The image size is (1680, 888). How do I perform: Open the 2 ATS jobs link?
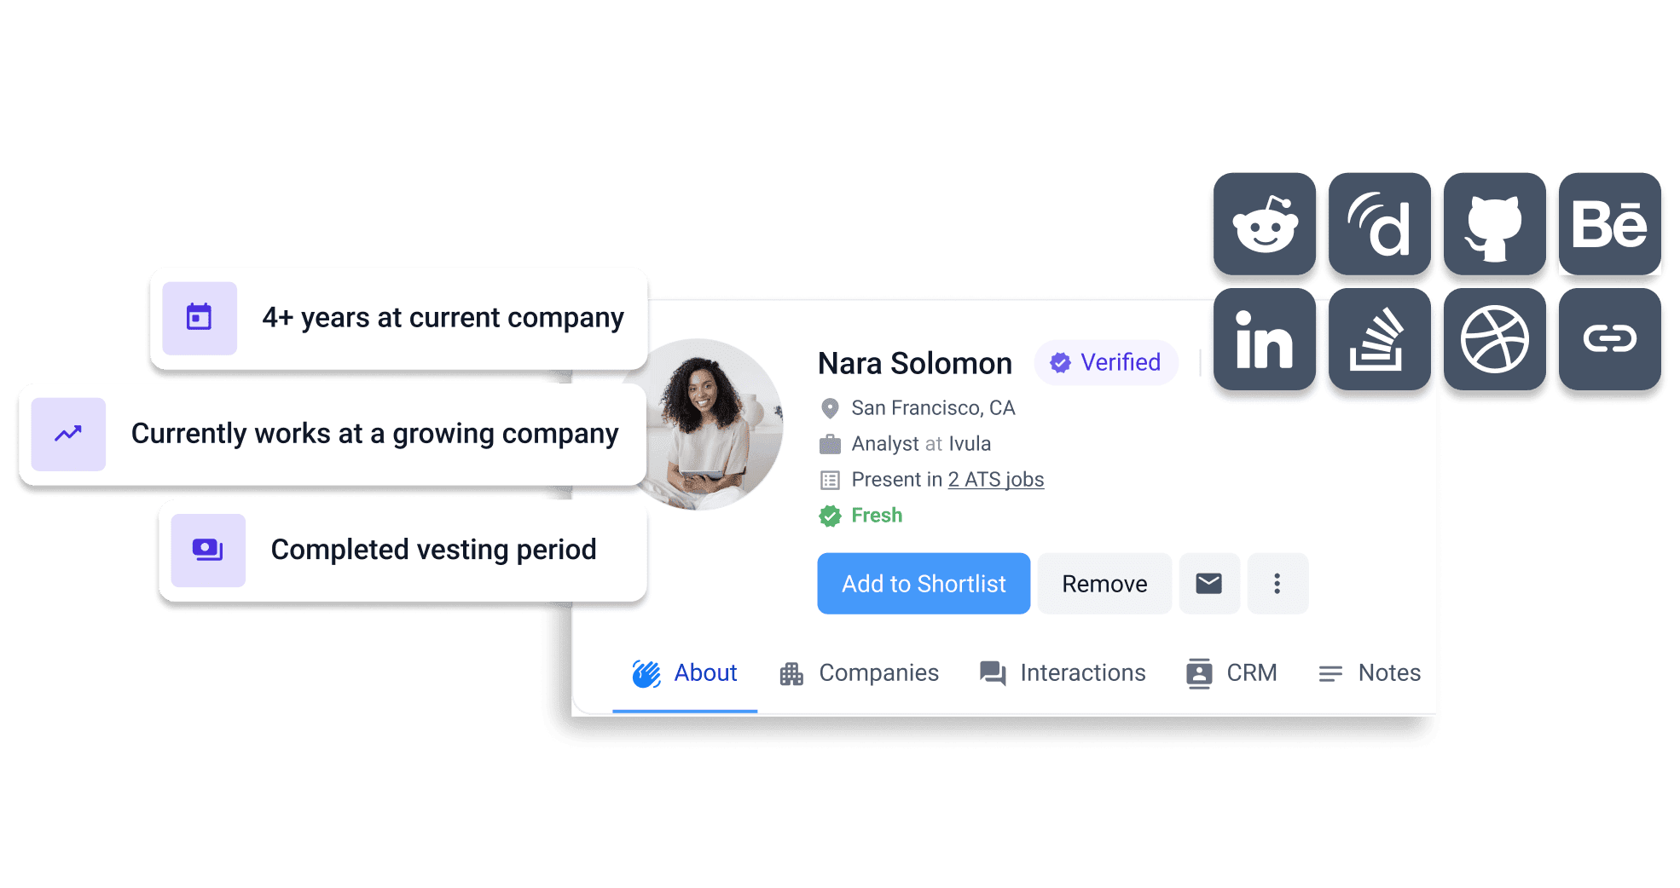tap(996, 480)
